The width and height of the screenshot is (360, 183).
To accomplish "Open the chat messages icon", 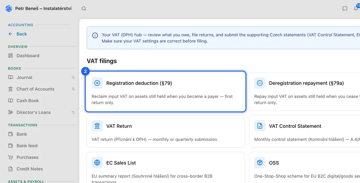I will (x=345, y=8).
